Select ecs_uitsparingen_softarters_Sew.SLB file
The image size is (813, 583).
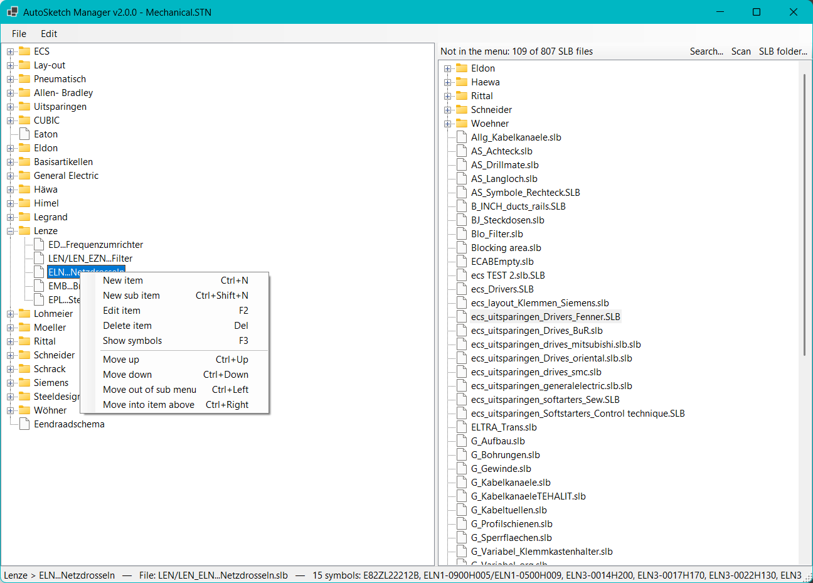pos(545,399)
